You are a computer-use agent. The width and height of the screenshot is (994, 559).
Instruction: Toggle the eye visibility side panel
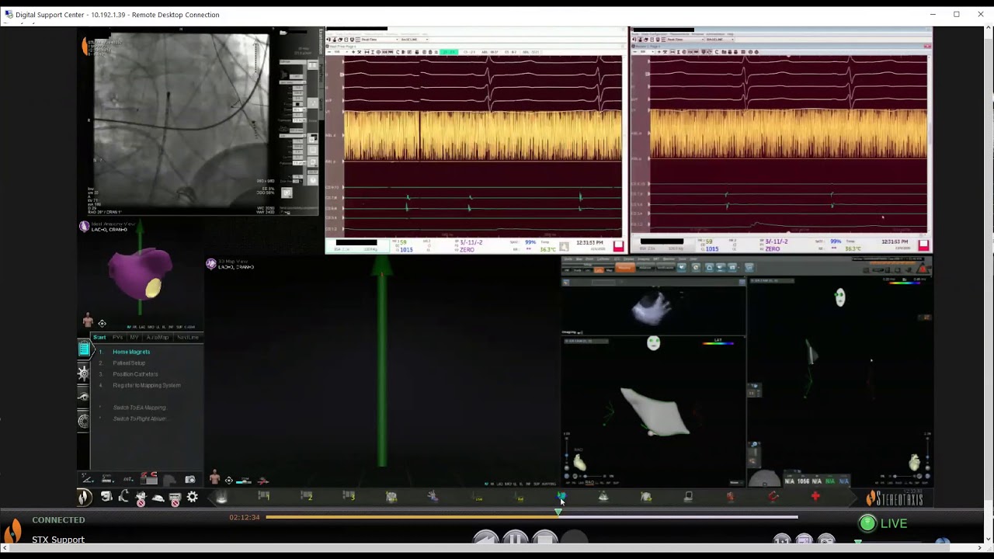[84, 397]
